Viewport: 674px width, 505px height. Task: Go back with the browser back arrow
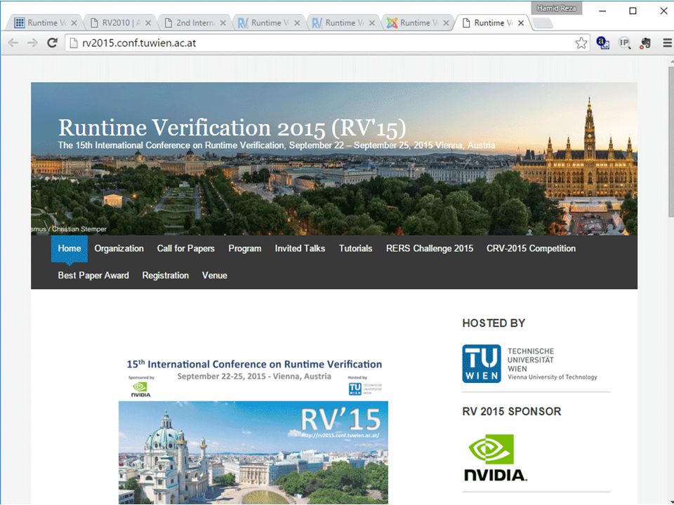[x=13, y=43]
